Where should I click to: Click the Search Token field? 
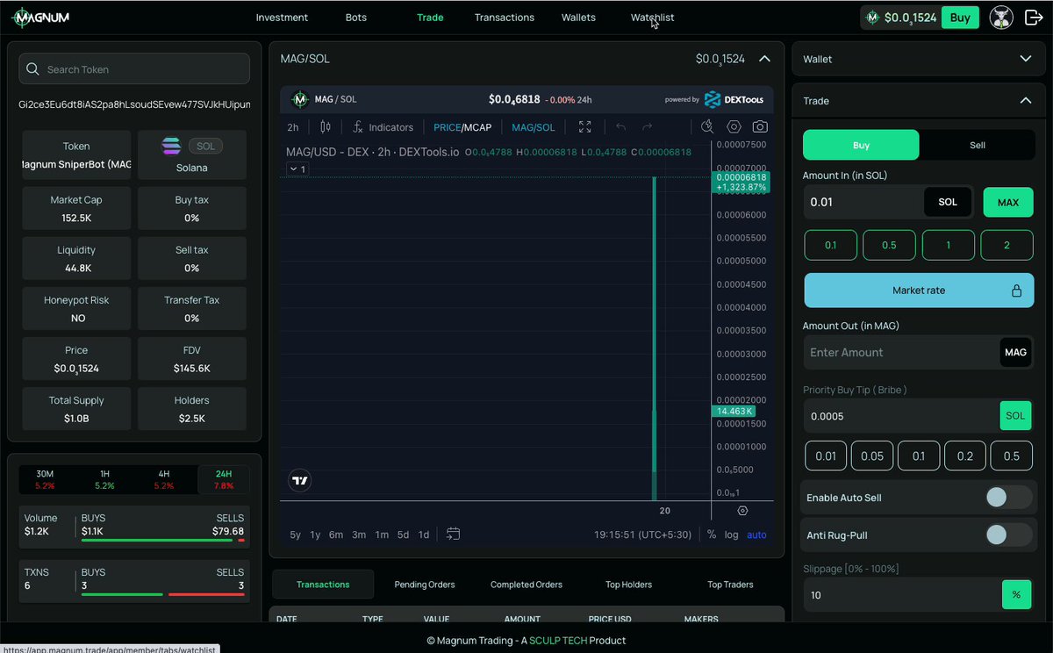[134, 69]
